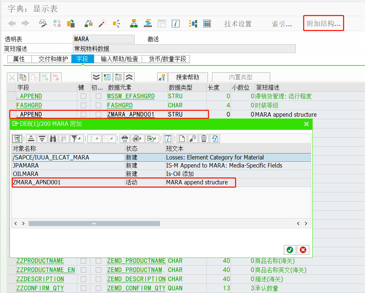Click the 附加结构... button
Image resolution: width=365 pixels, height=293 pixels.
[324, 23]
